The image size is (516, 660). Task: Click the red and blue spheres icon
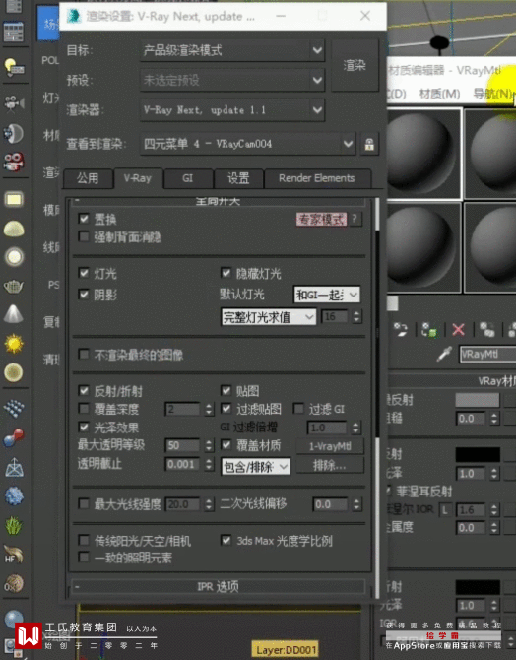[14, 437]
